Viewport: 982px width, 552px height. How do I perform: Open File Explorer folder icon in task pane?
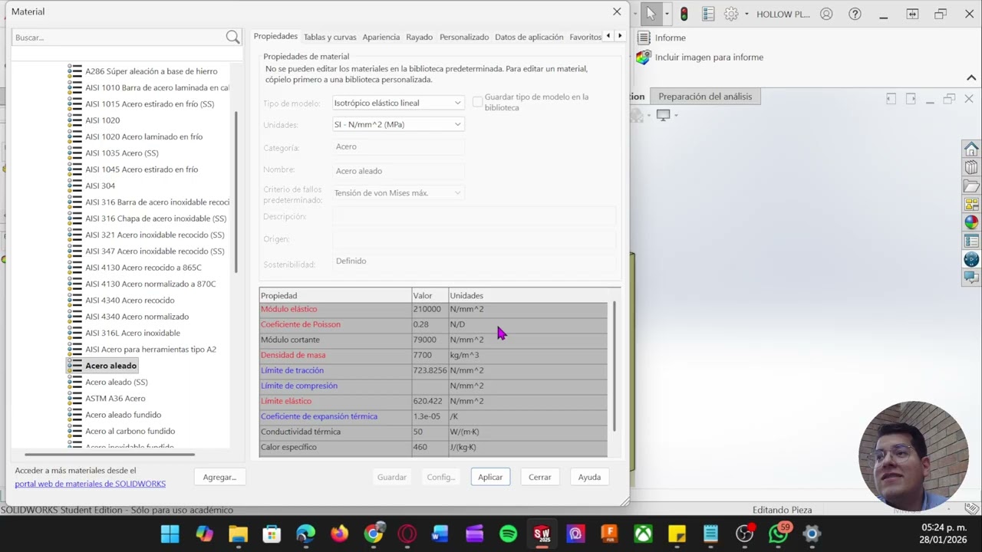click(x=971, y=186)
